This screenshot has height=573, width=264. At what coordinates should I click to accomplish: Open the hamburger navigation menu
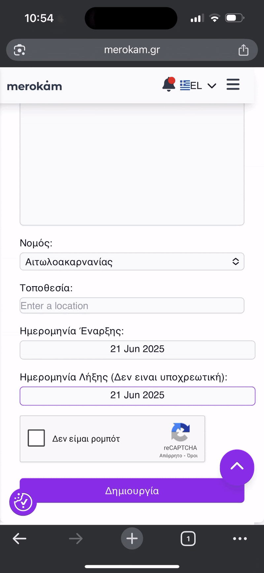(233, 85)
